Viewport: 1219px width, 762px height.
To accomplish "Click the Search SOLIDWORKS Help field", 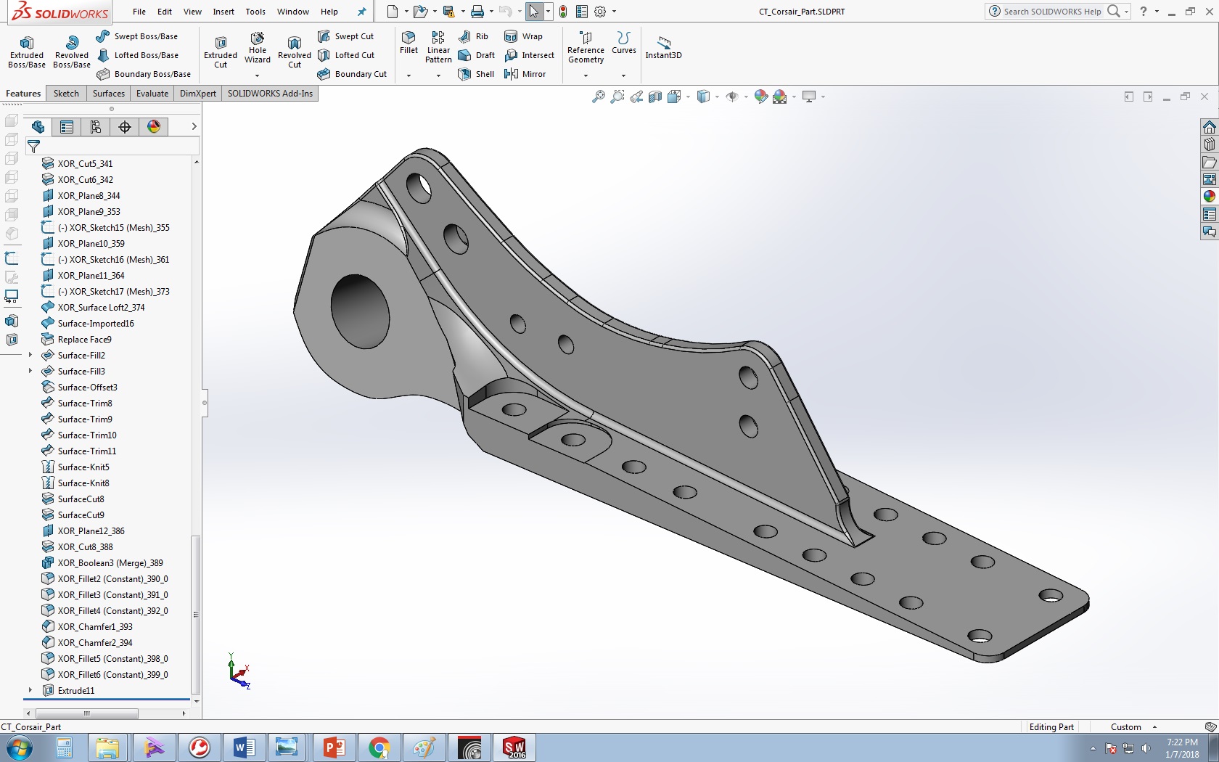I will 1052,12.
